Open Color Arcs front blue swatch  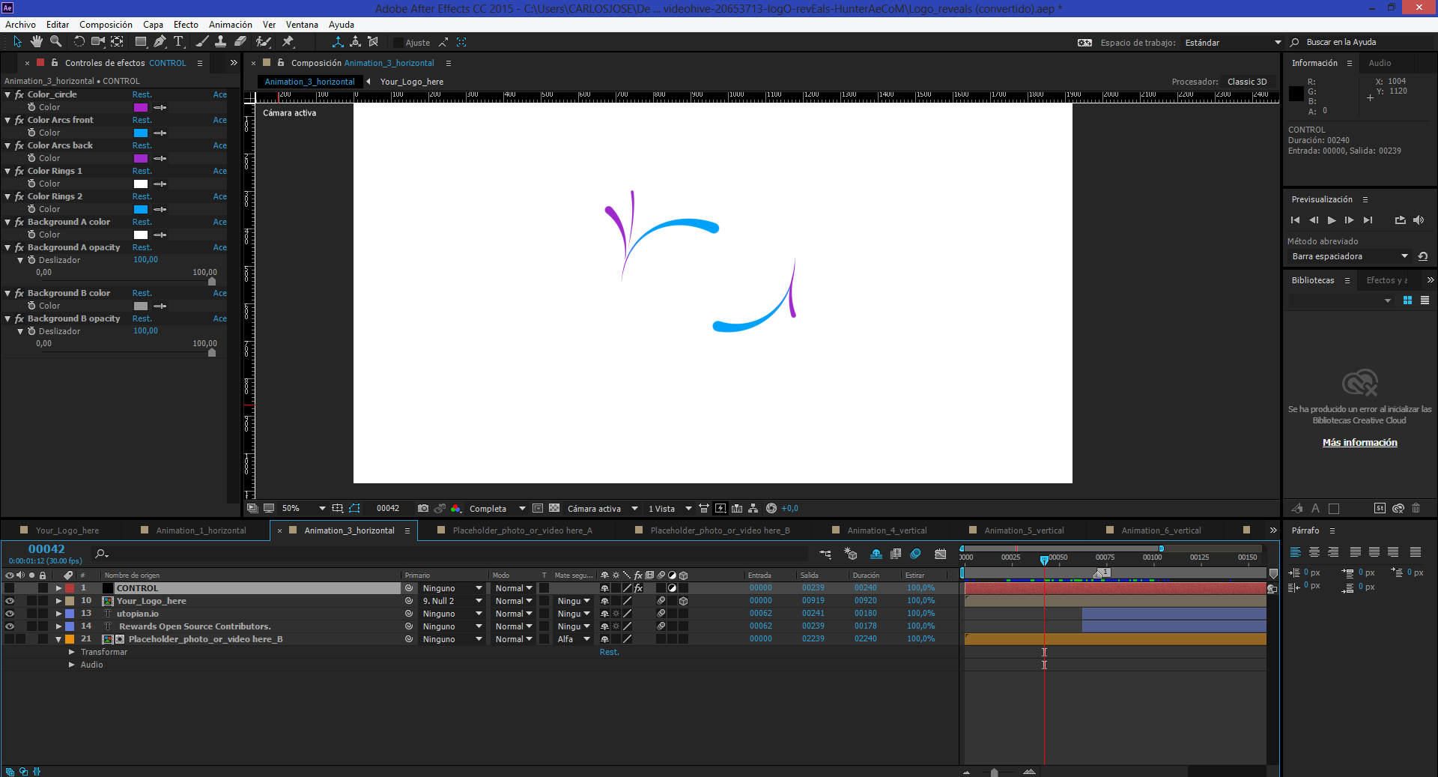click(x=141, y=133)
